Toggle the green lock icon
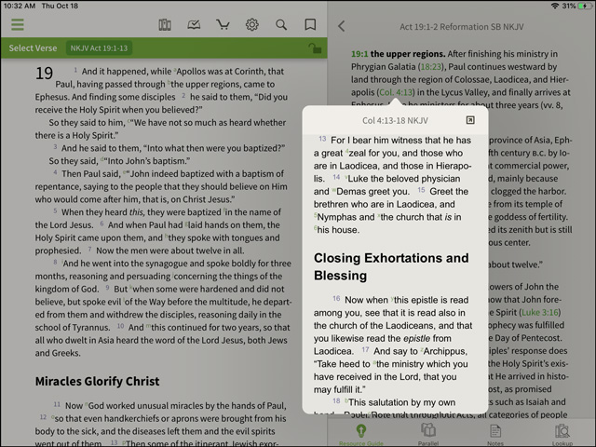The width and height of the screenshot is (596, 447). click(315, 48)
